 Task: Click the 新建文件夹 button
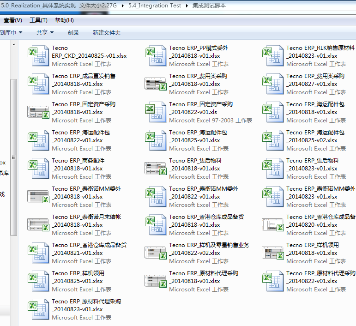pyautogui.click(x=107, y=33)
